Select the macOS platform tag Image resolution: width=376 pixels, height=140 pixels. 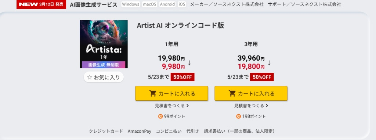[x=150, y=4]
